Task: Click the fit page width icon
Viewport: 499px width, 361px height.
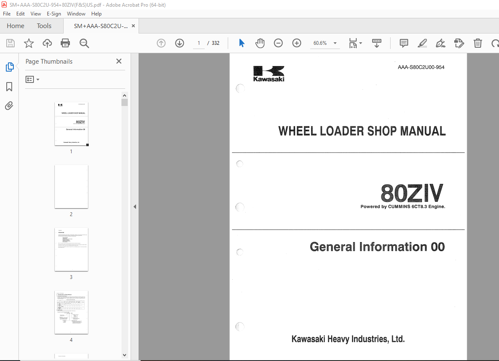Action: pyautogui.click(x=353, y=43)
